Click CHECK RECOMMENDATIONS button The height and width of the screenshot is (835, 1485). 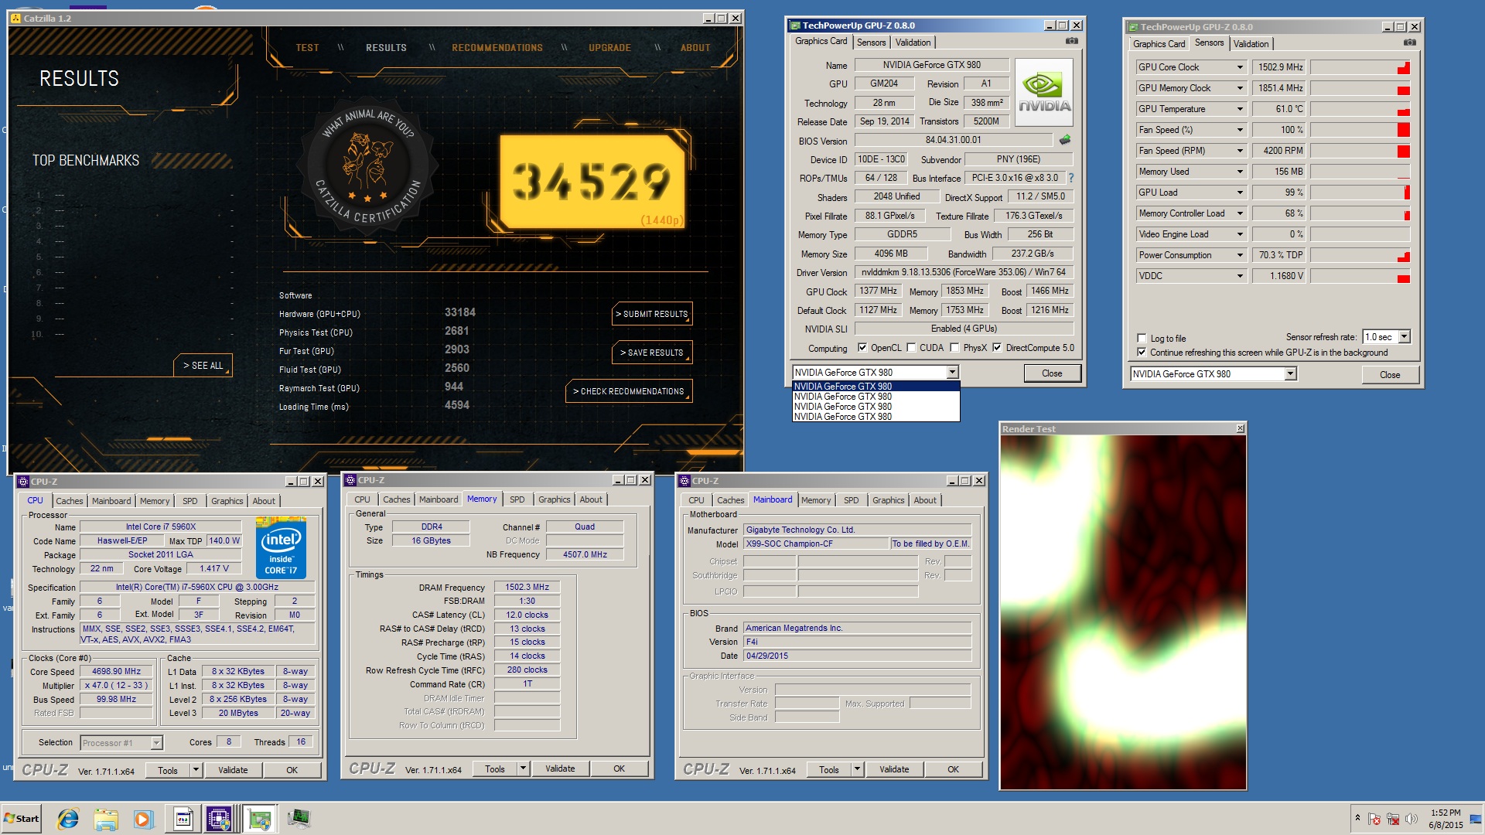tap(629, 391)
